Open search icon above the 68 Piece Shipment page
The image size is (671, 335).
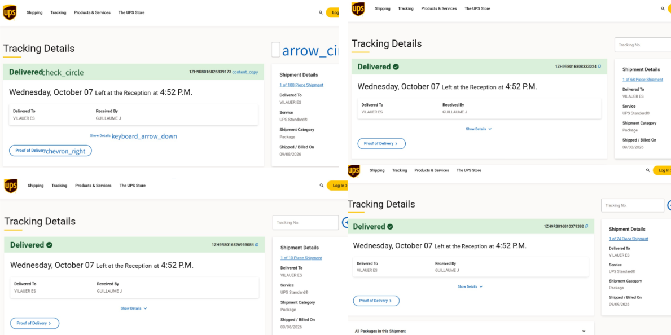tap(663, 8)
